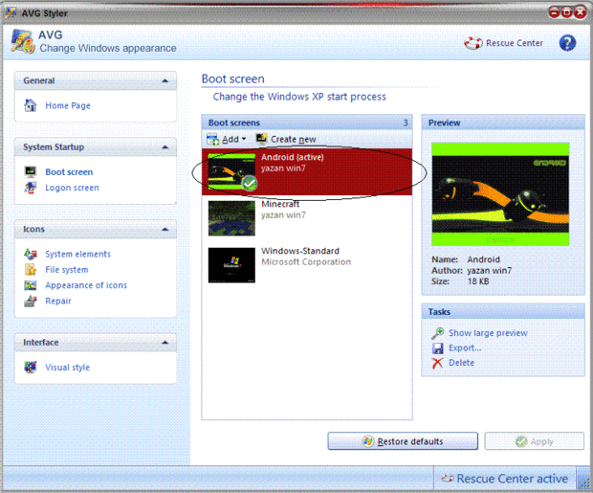Click Create new boot screen
Image resolution: width=593 pixels, height=493 pixels.
tap(286, 140)
